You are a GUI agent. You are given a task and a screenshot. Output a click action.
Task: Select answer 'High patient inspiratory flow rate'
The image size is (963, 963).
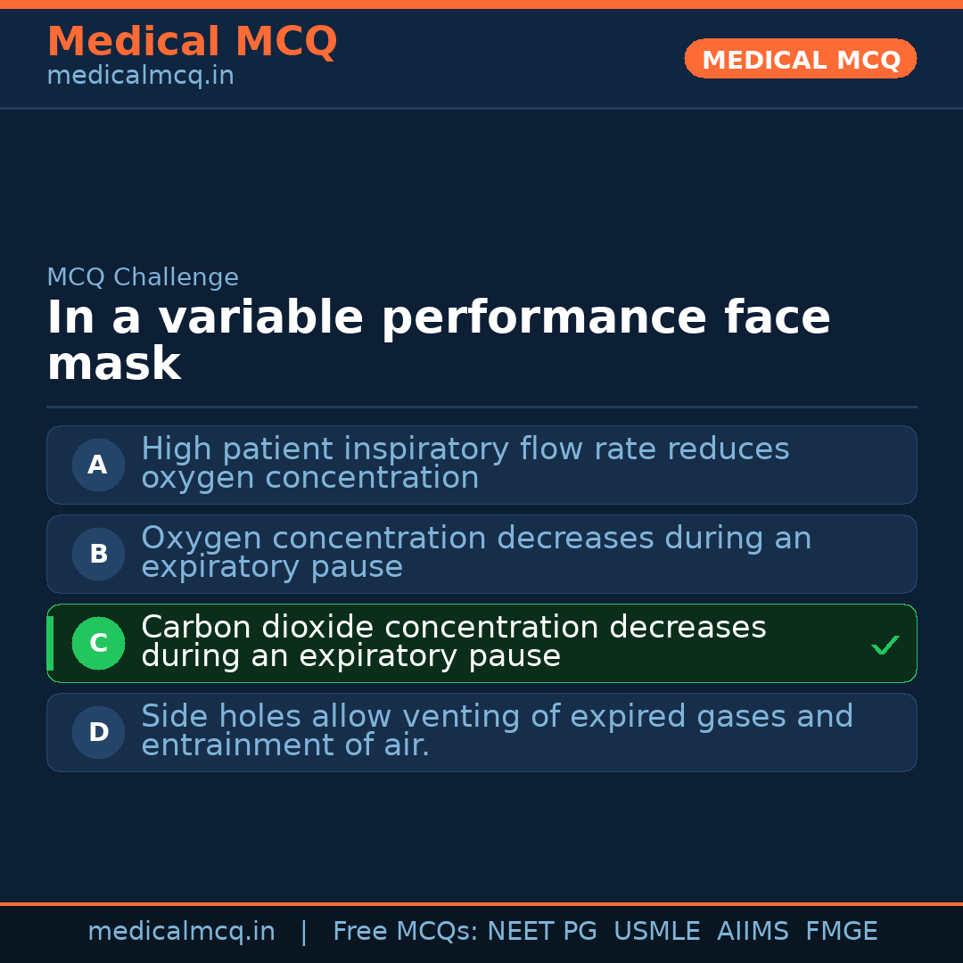[x=465, y=464]
